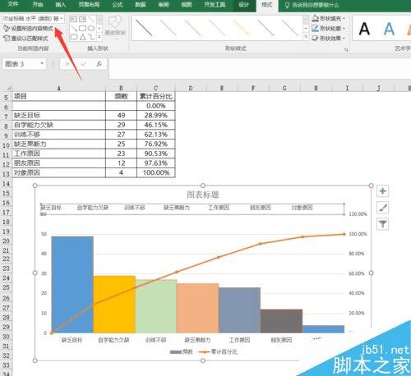The height and width of the screenshot is (376, 411).
Task: Select the rectangle shape in shape gallery
Action: (82, 28)
